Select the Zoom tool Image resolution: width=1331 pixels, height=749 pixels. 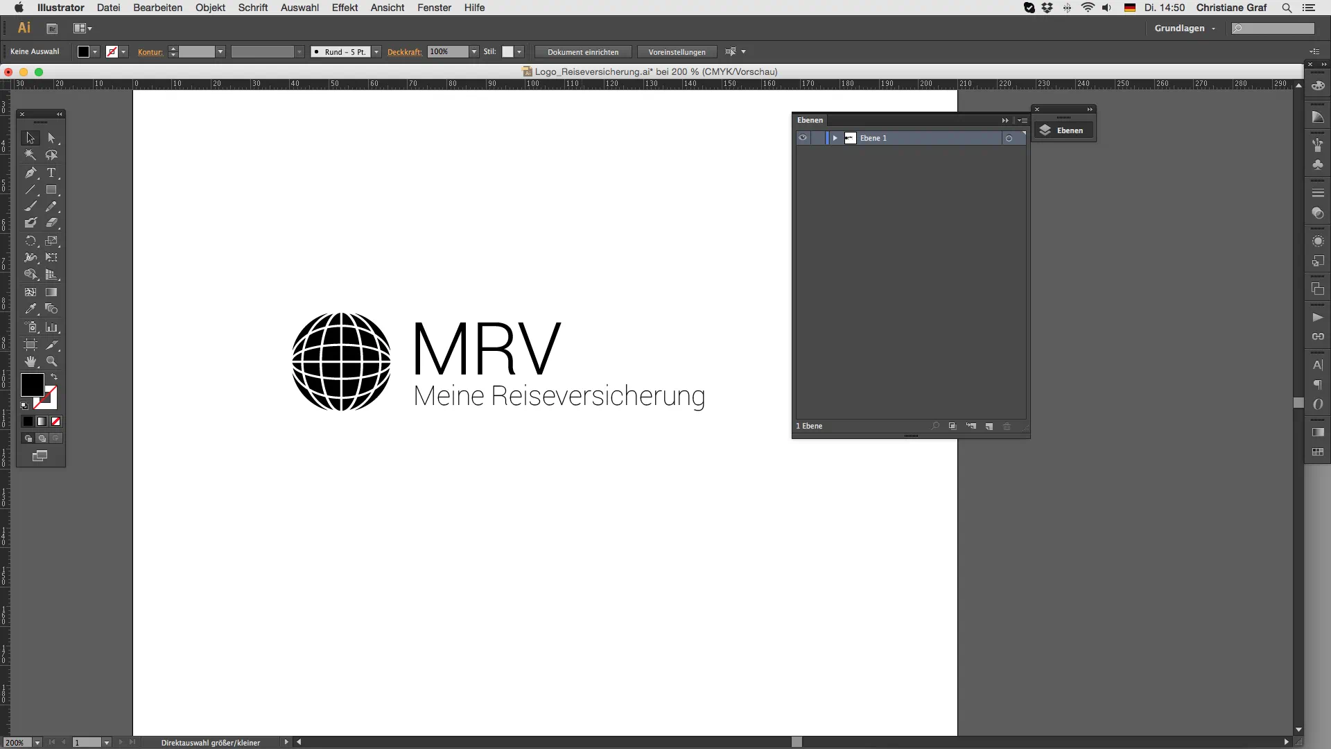(52, 361)
